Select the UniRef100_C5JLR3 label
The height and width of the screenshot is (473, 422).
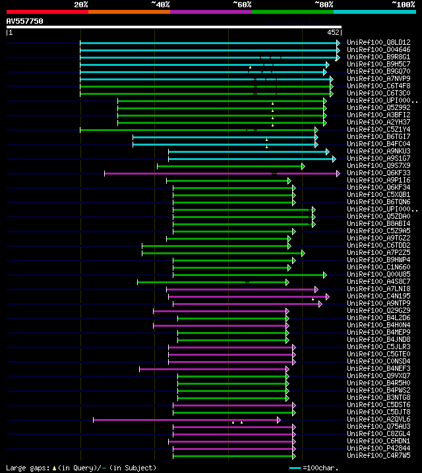[378, 347]
